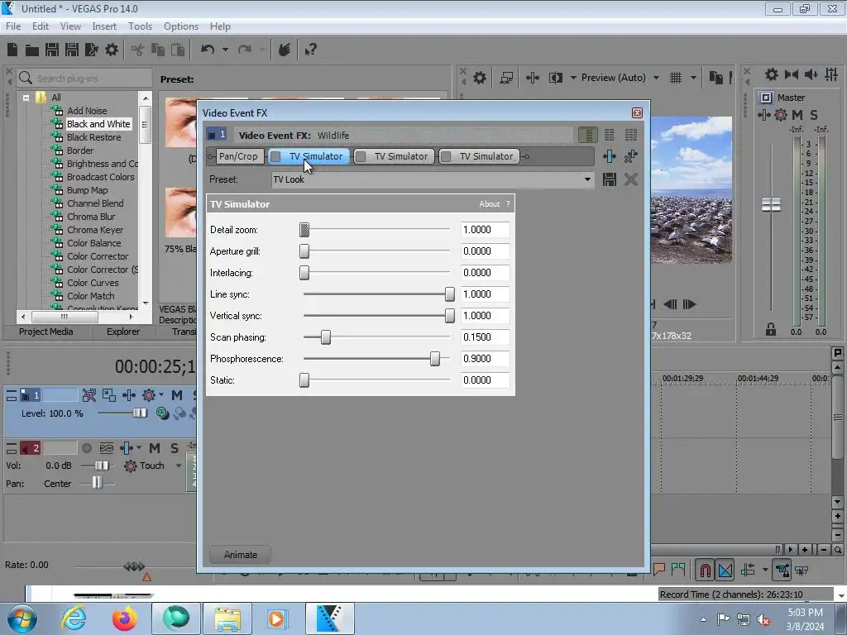Click the Overlays grid icon in preview
The height and width of the screenshot is (635, 847).
pyautogui.click(x=675, y=78)
